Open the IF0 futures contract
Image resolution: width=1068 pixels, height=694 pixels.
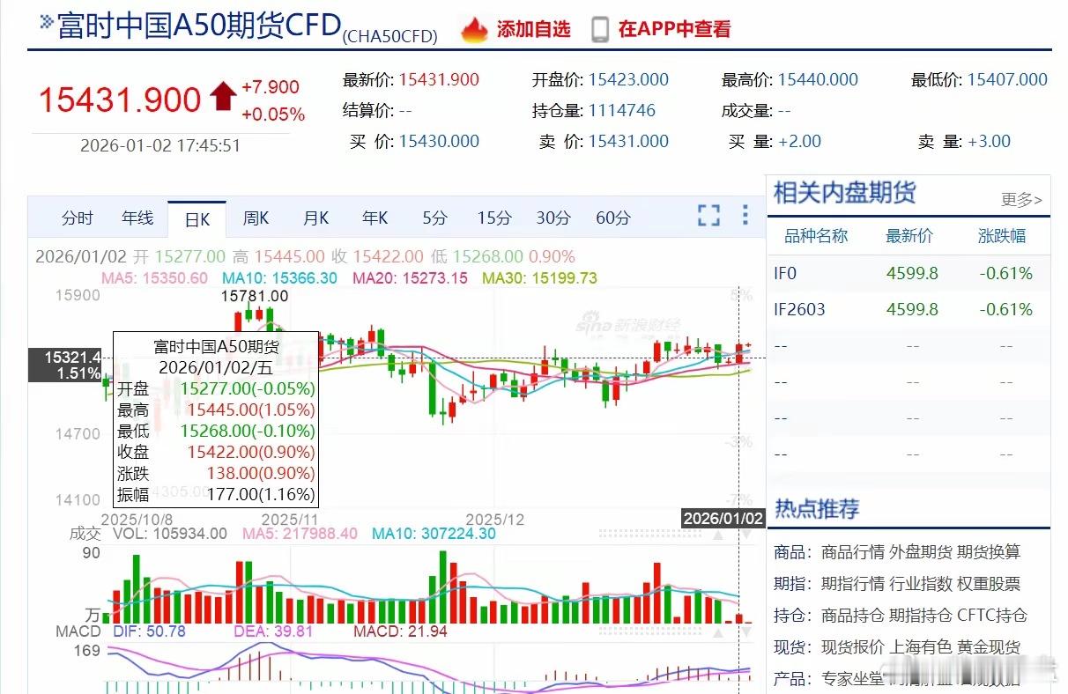click(785, 273)
